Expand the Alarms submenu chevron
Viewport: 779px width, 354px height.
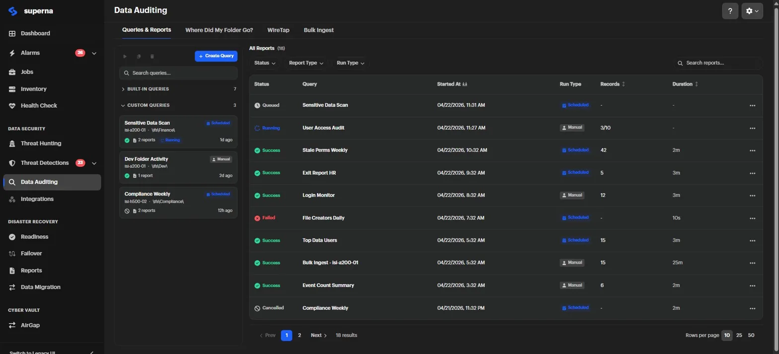click(x=94, y=53)
